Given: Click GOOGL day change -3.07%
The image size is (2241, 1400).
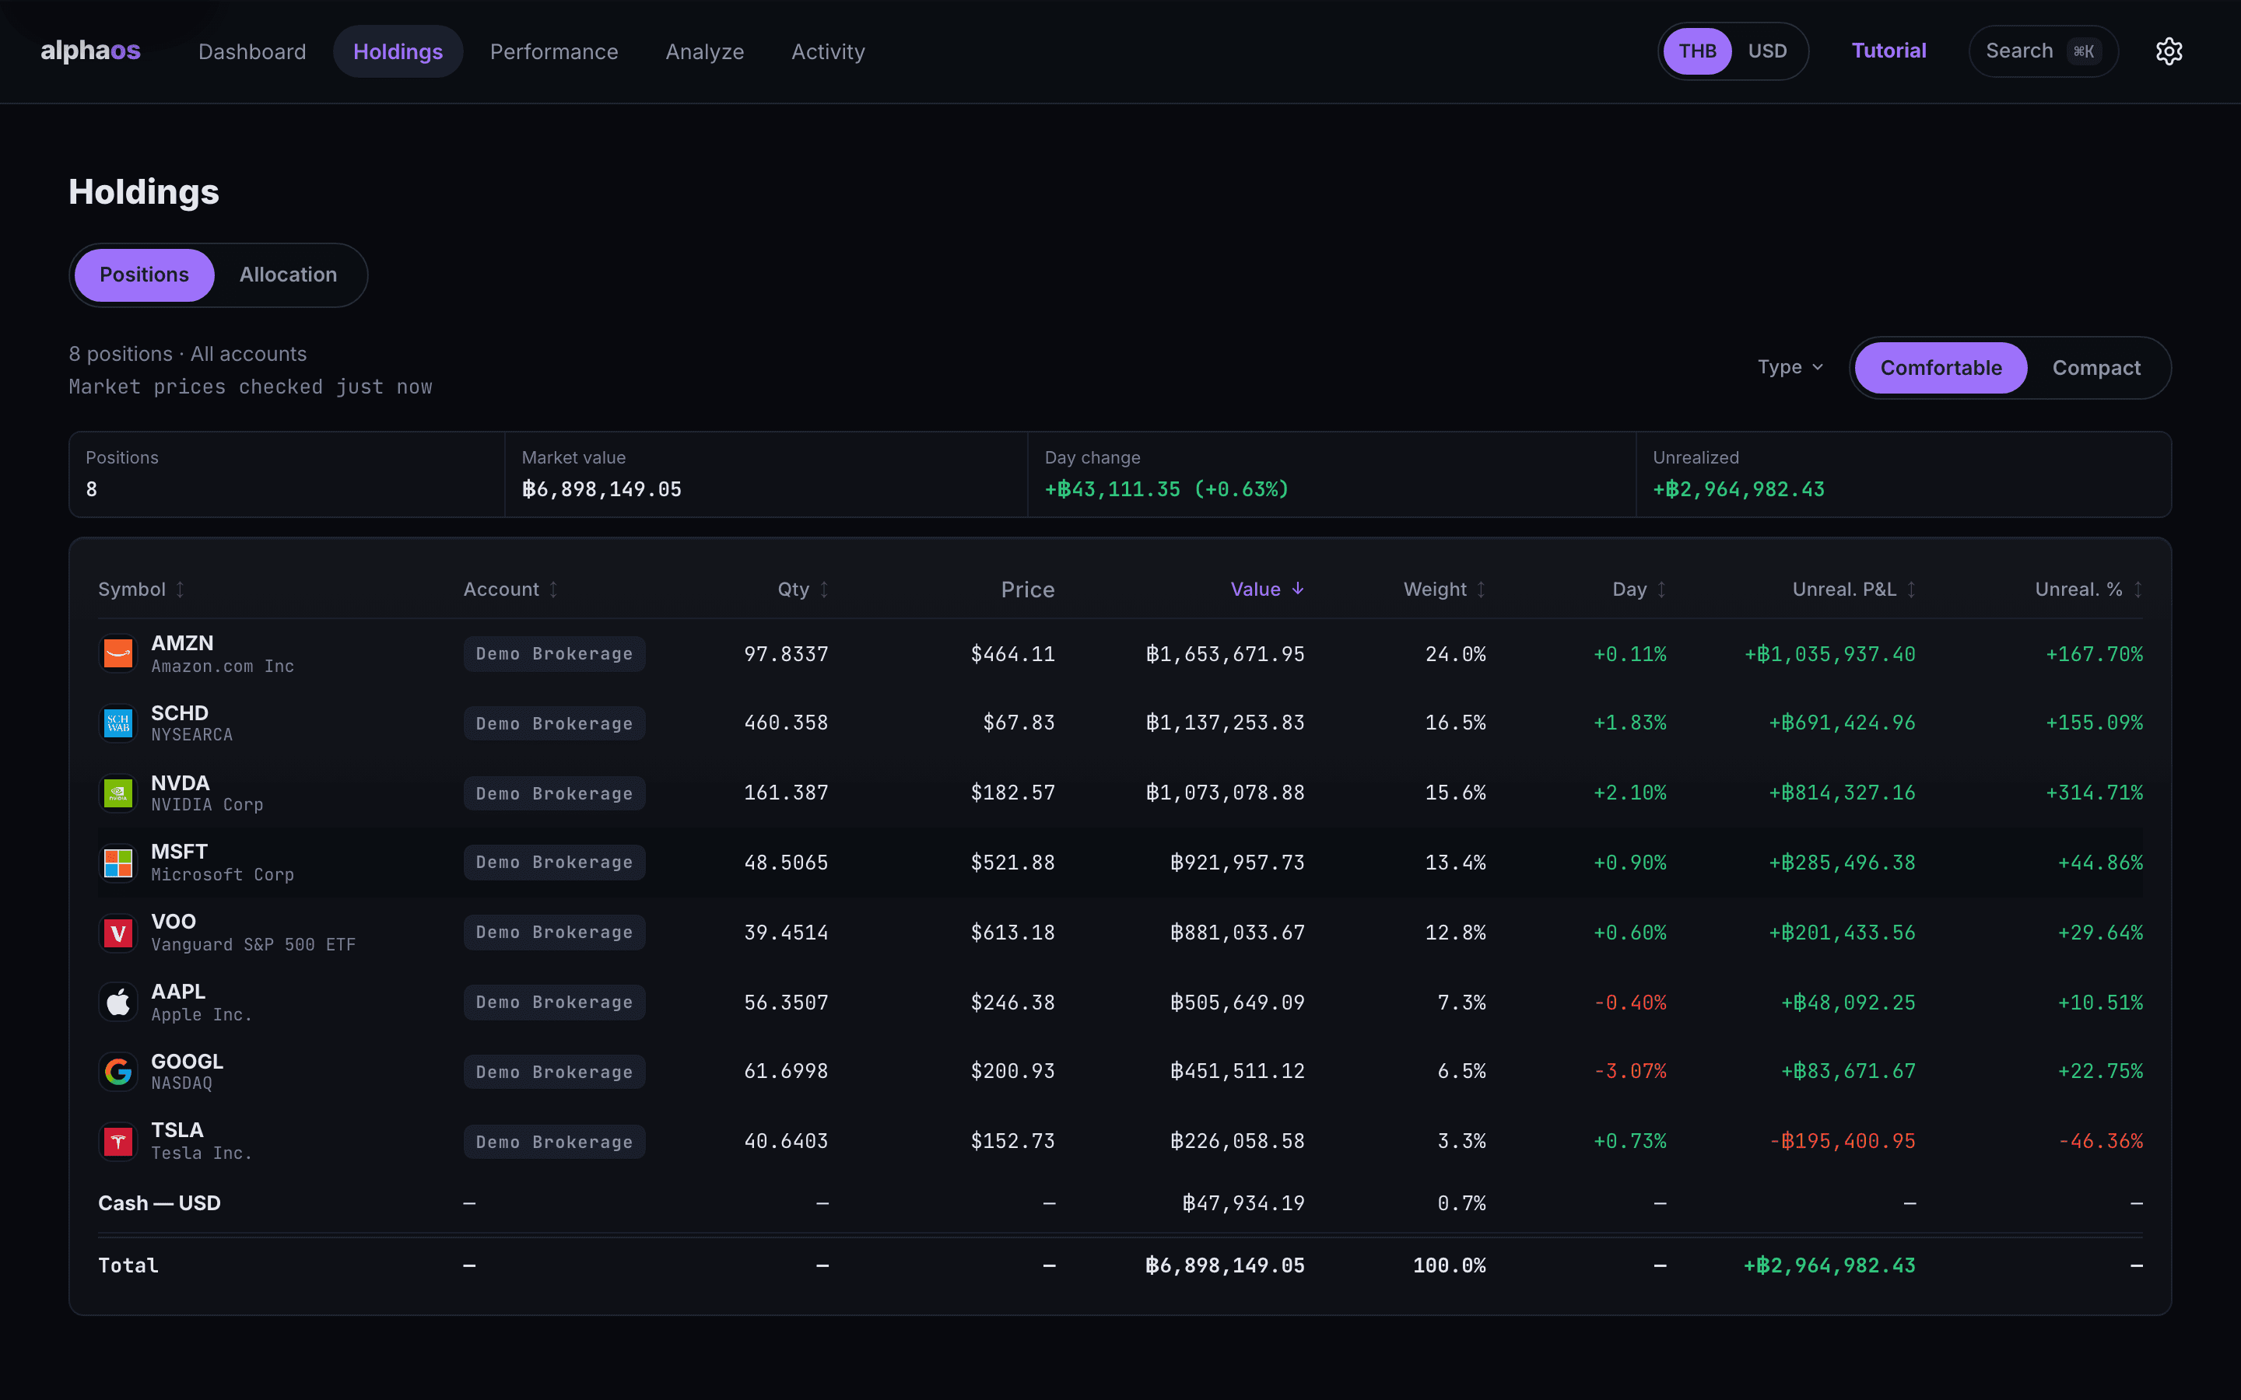Looking at the screenshot, I should (1630, 1071).
